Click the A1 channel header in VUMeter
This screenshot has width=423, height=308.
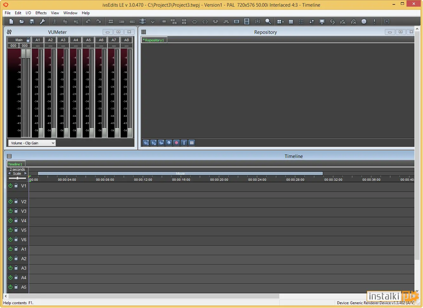point(38,40)
